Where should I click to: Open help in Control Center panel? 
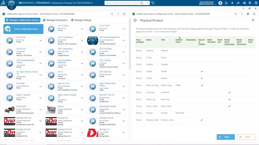tap(118, 14)
